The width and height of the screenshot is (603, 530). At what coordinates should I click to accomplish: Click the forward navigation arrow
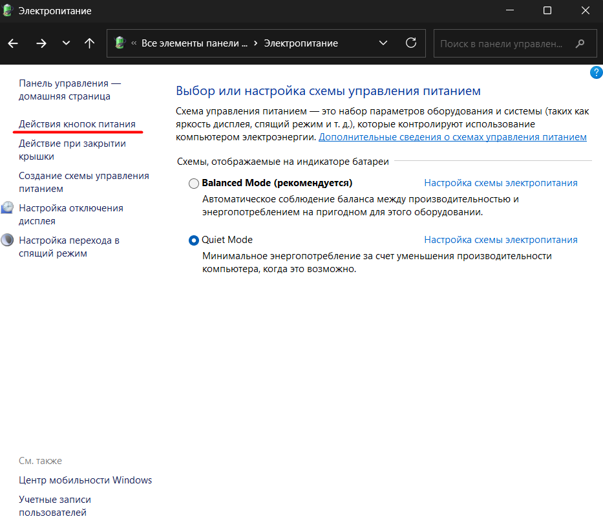(x=41, y=43)
